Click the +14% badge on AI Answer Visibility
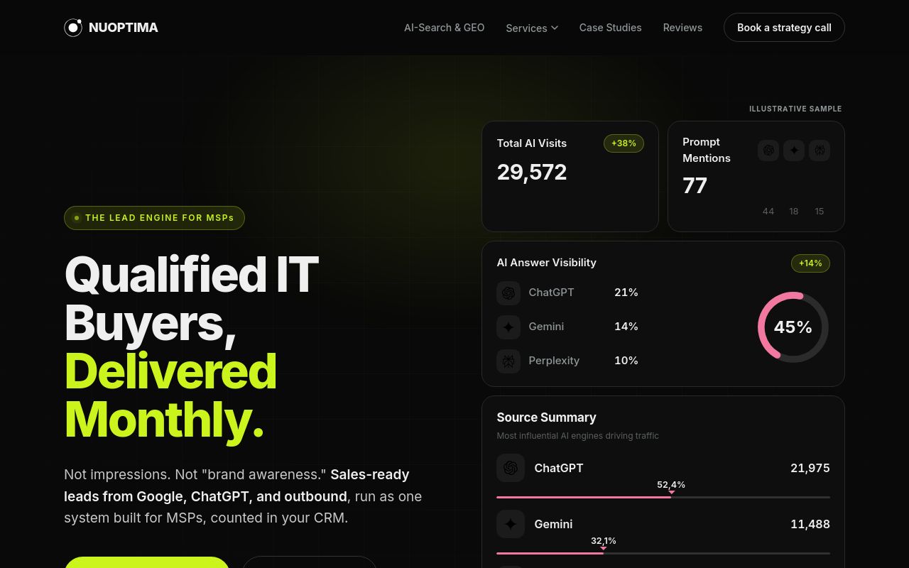909x568 pixels. (x=810, y=263)
